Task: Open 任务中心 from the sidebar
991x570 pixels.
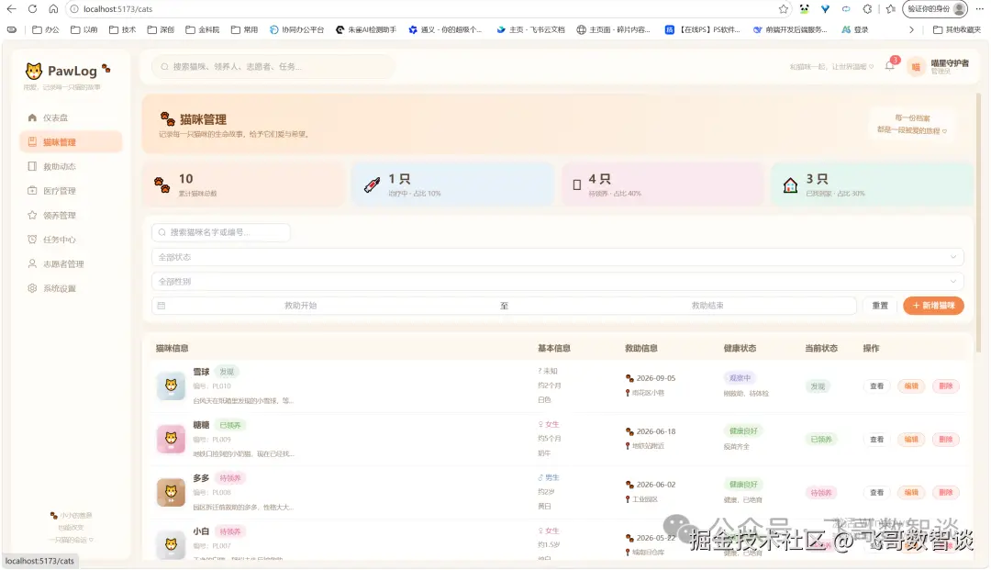Action: [71, 240]
